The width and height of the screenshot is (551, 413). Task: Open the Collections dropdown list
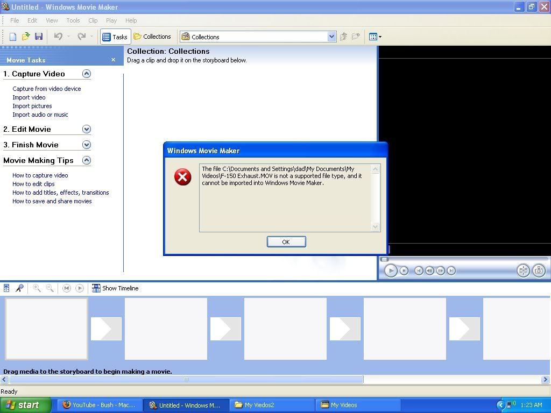coord(331,37)
